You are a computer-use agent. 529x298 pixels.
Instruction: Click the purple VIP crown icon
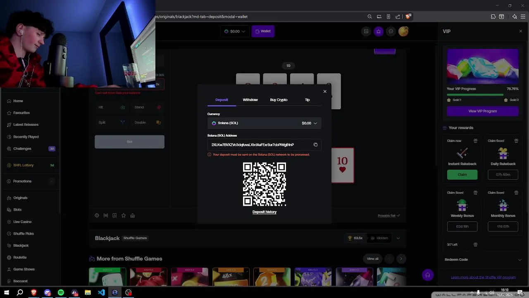point(379,31)
